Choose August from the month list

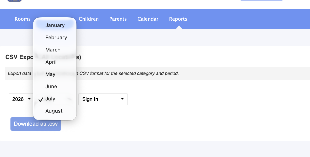click(55, 111)
